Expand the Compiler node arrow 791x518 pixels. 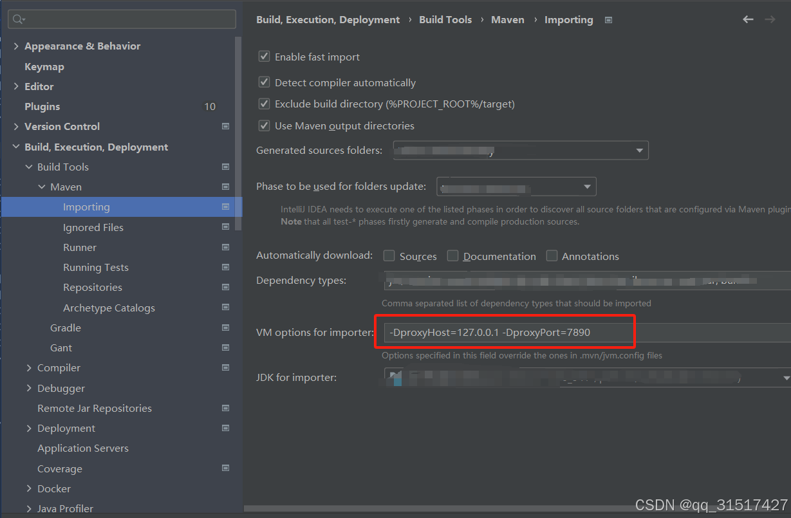tap(29, 368)
